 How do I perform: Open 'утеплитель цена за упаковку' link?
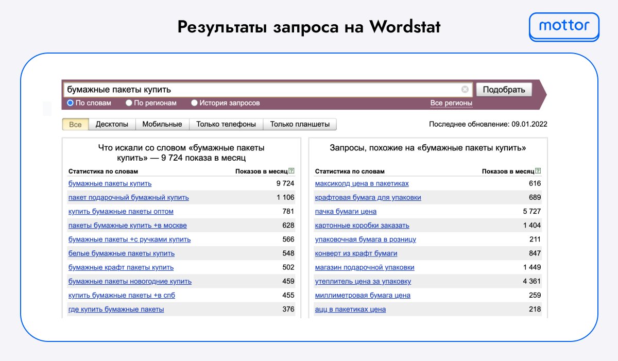pos(363,281)
